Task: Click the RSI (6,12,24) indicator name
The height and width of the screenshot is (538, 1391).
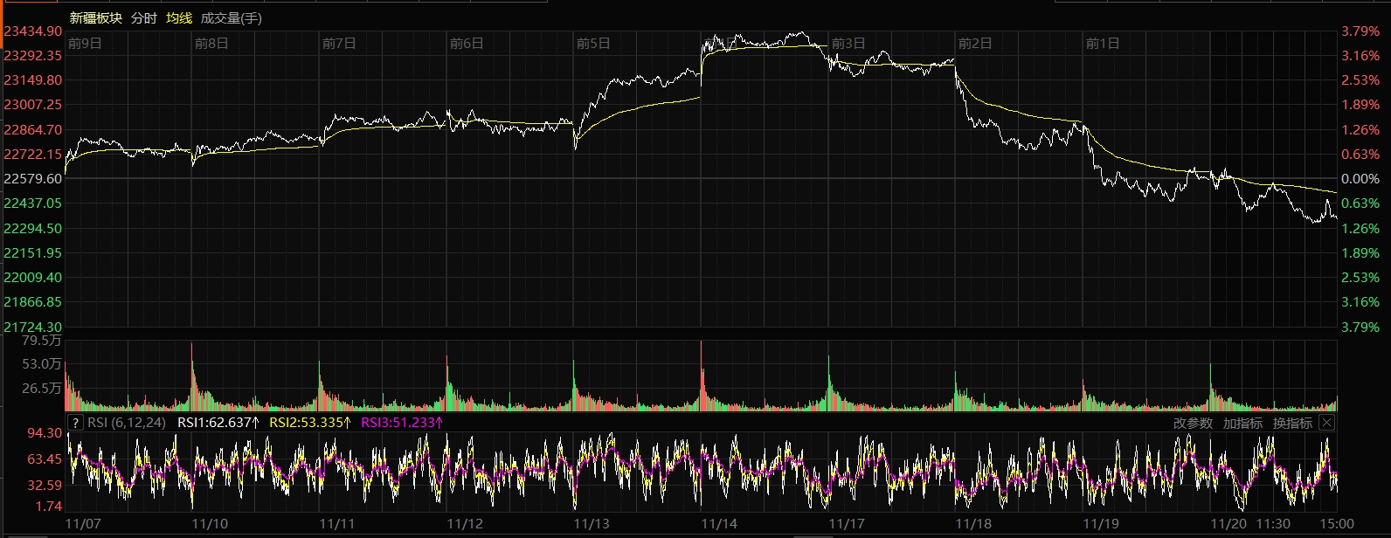Action: (x=127, y=423)
